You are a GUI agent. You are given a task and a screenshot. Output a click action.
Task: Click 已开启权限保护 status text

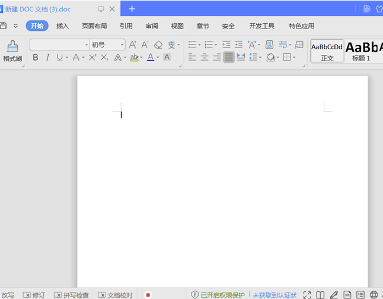(x=222, y=295)
